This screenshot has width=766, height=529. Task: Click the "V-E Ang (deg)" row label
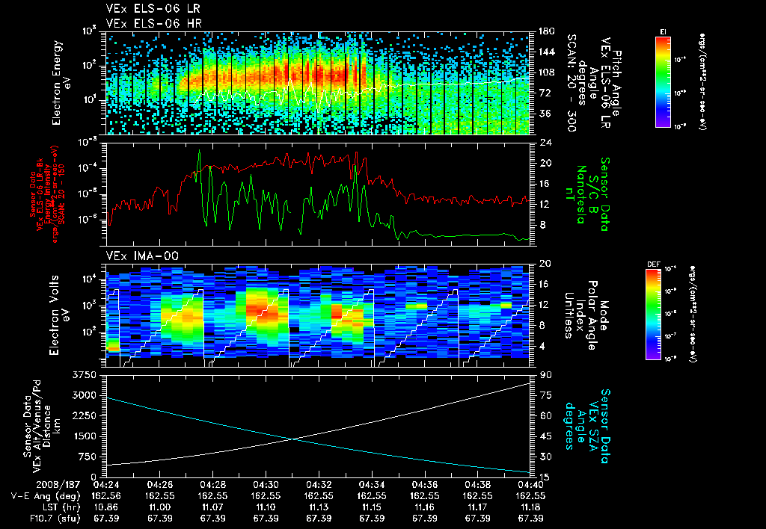coord(46,496)
